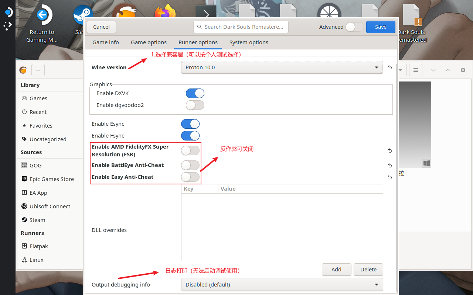Open the Wine version Proton 10.0 dropdown
This screenshot has width=473, height=295.
(x=282, y=67)
